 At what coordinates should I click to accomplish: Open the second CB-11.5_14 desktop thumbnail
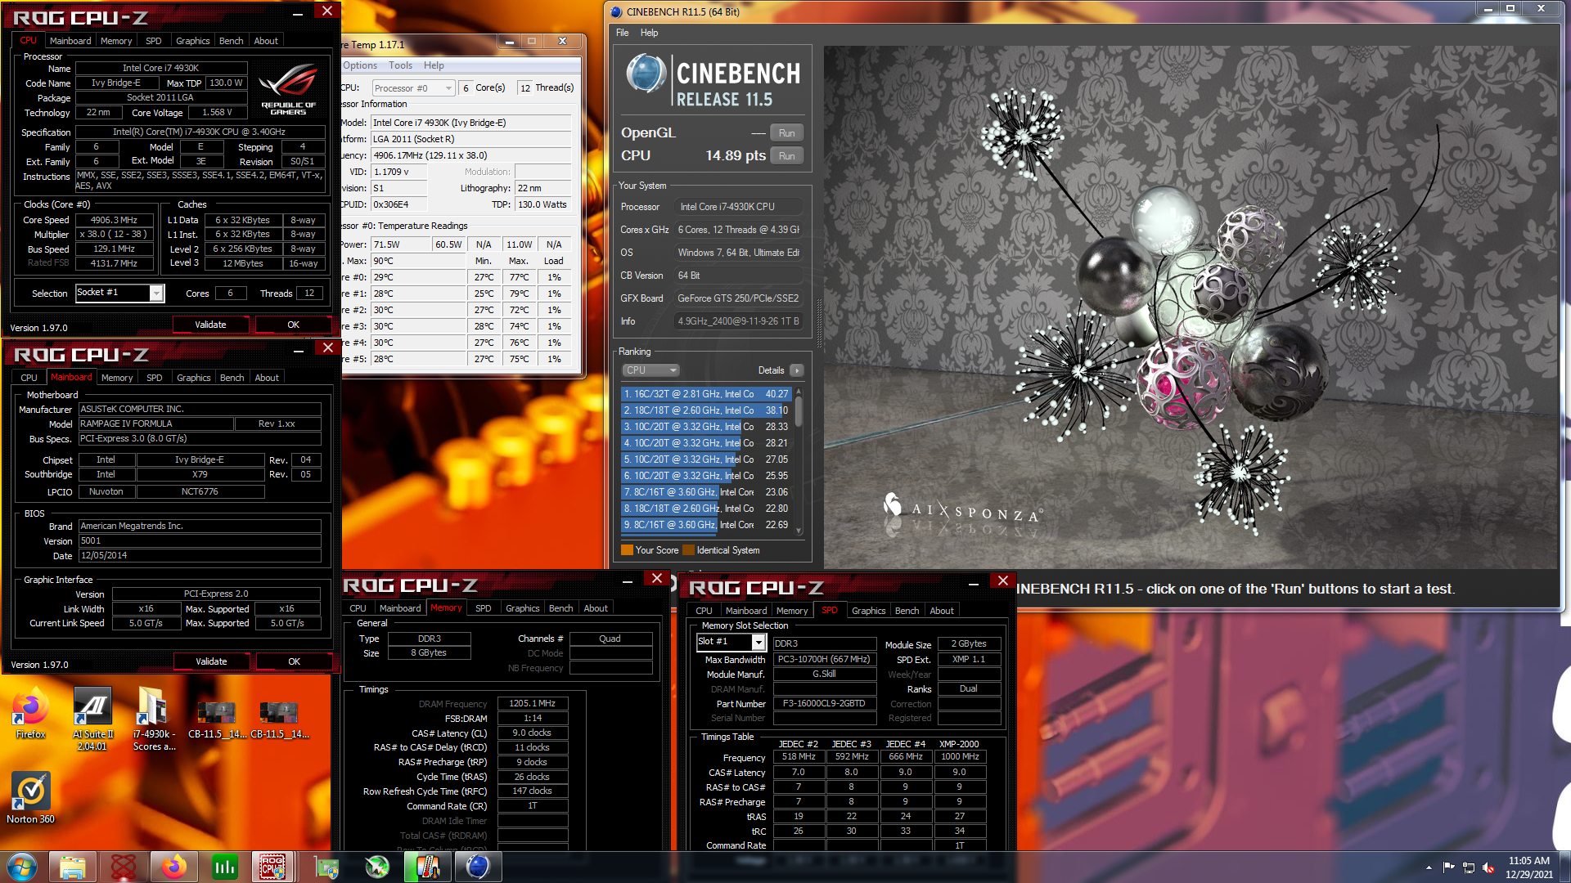[x=279, y=718]
